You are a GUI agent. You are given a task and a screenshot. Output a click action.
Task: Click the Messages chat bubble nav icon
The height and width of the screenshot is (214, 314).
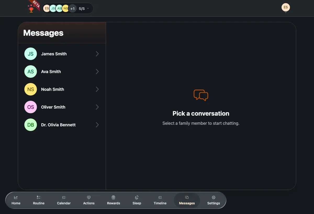[187, 197]
